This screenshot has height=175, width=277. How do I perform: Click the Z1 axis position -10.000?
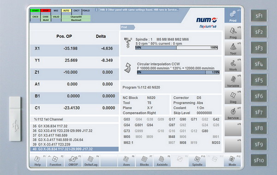[71, 72]
